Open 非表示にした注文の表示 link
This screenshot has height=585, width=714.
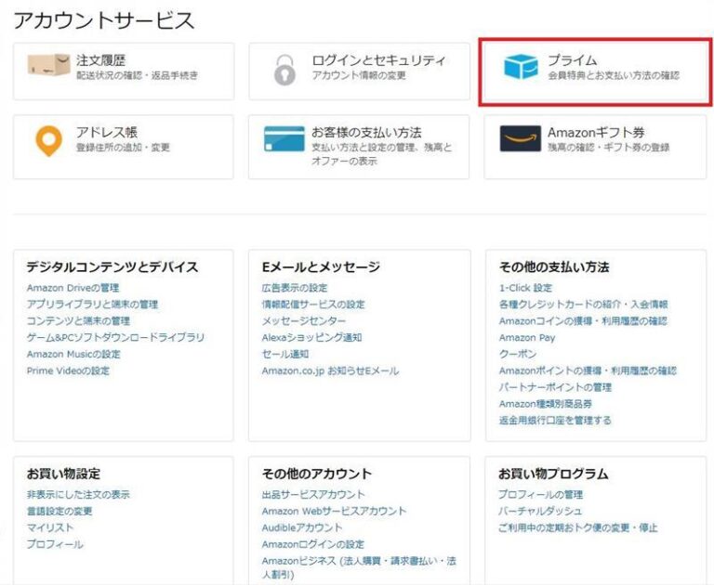point(78,495)
